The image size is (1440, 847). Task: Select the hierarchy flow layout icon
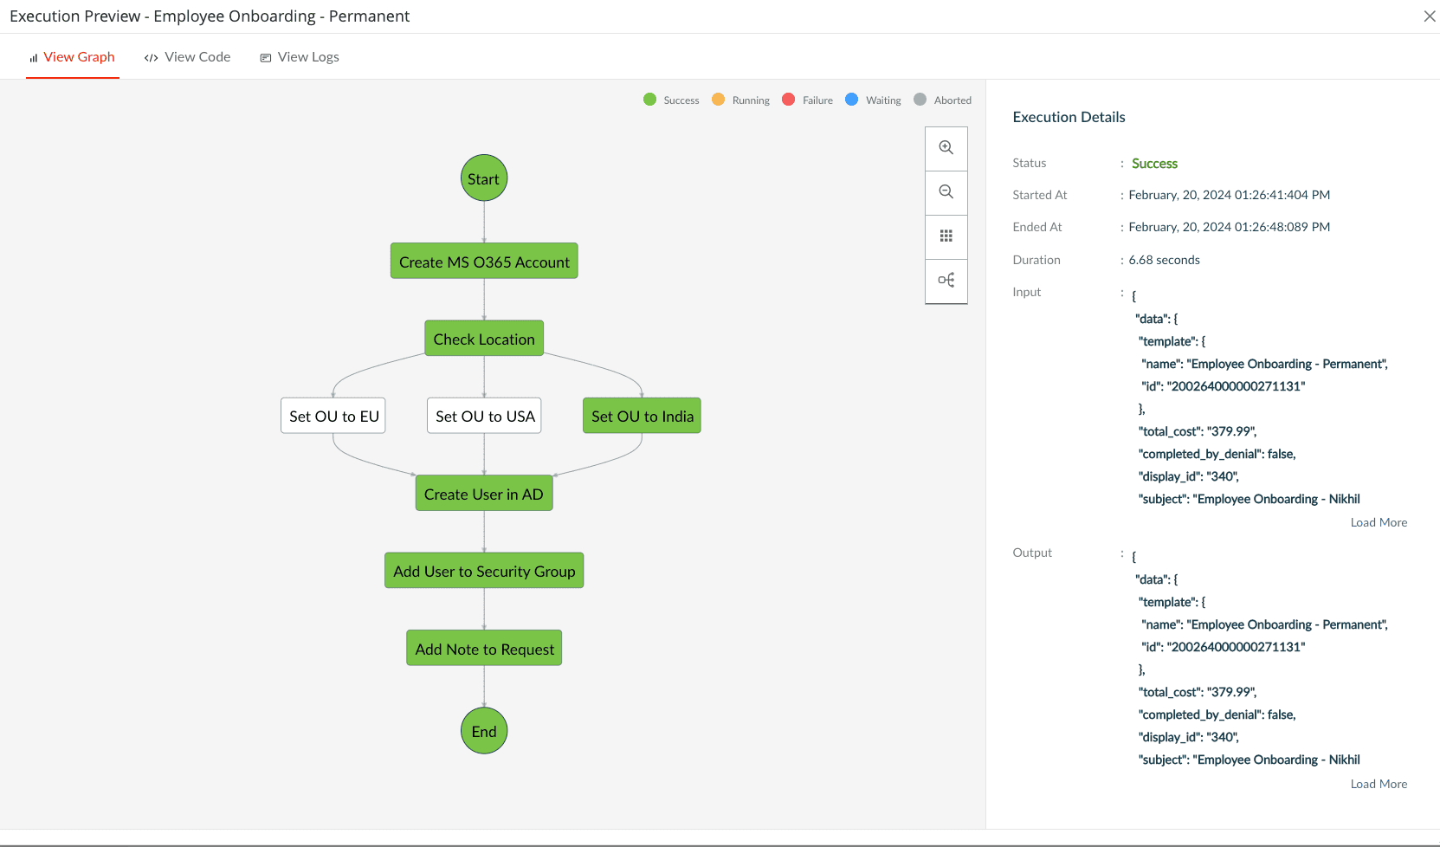946,281
